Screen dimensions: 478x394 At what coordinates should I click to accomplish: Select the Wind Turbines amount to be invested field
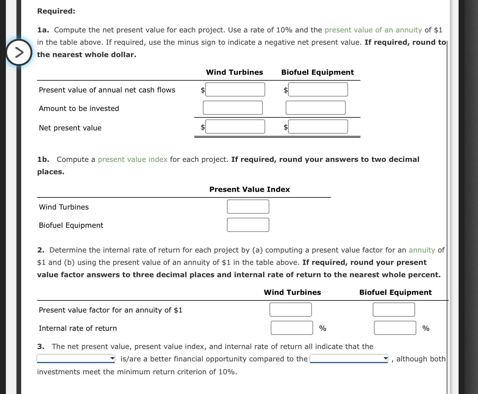tap(232, 108)
